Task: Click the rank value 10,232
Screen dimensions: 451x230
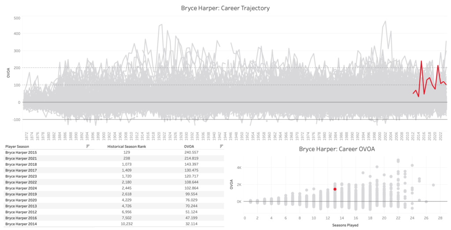Action: point(126,224)
